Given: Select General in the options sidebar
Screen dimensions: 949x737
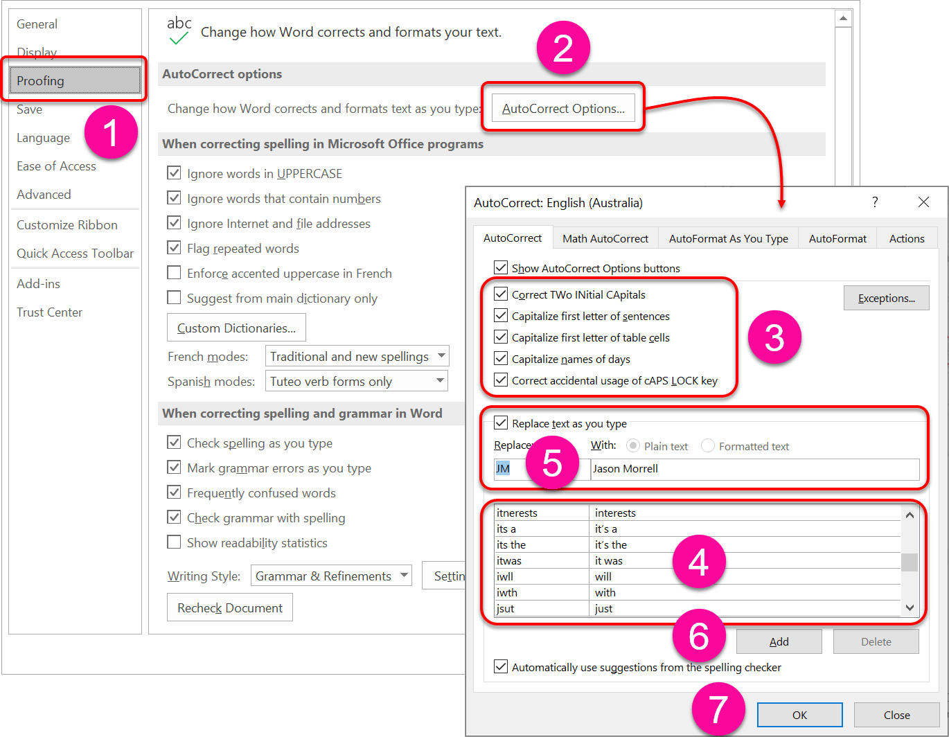Looking at the screenshot, I should (37, 24).
